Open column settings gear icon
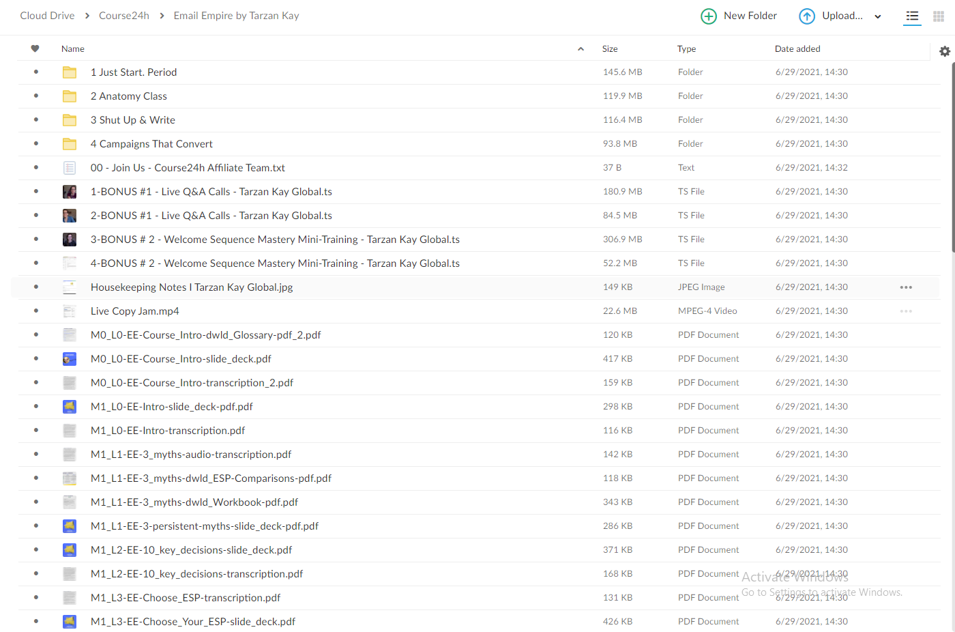The image size is (955, 632). click(945, 51)
